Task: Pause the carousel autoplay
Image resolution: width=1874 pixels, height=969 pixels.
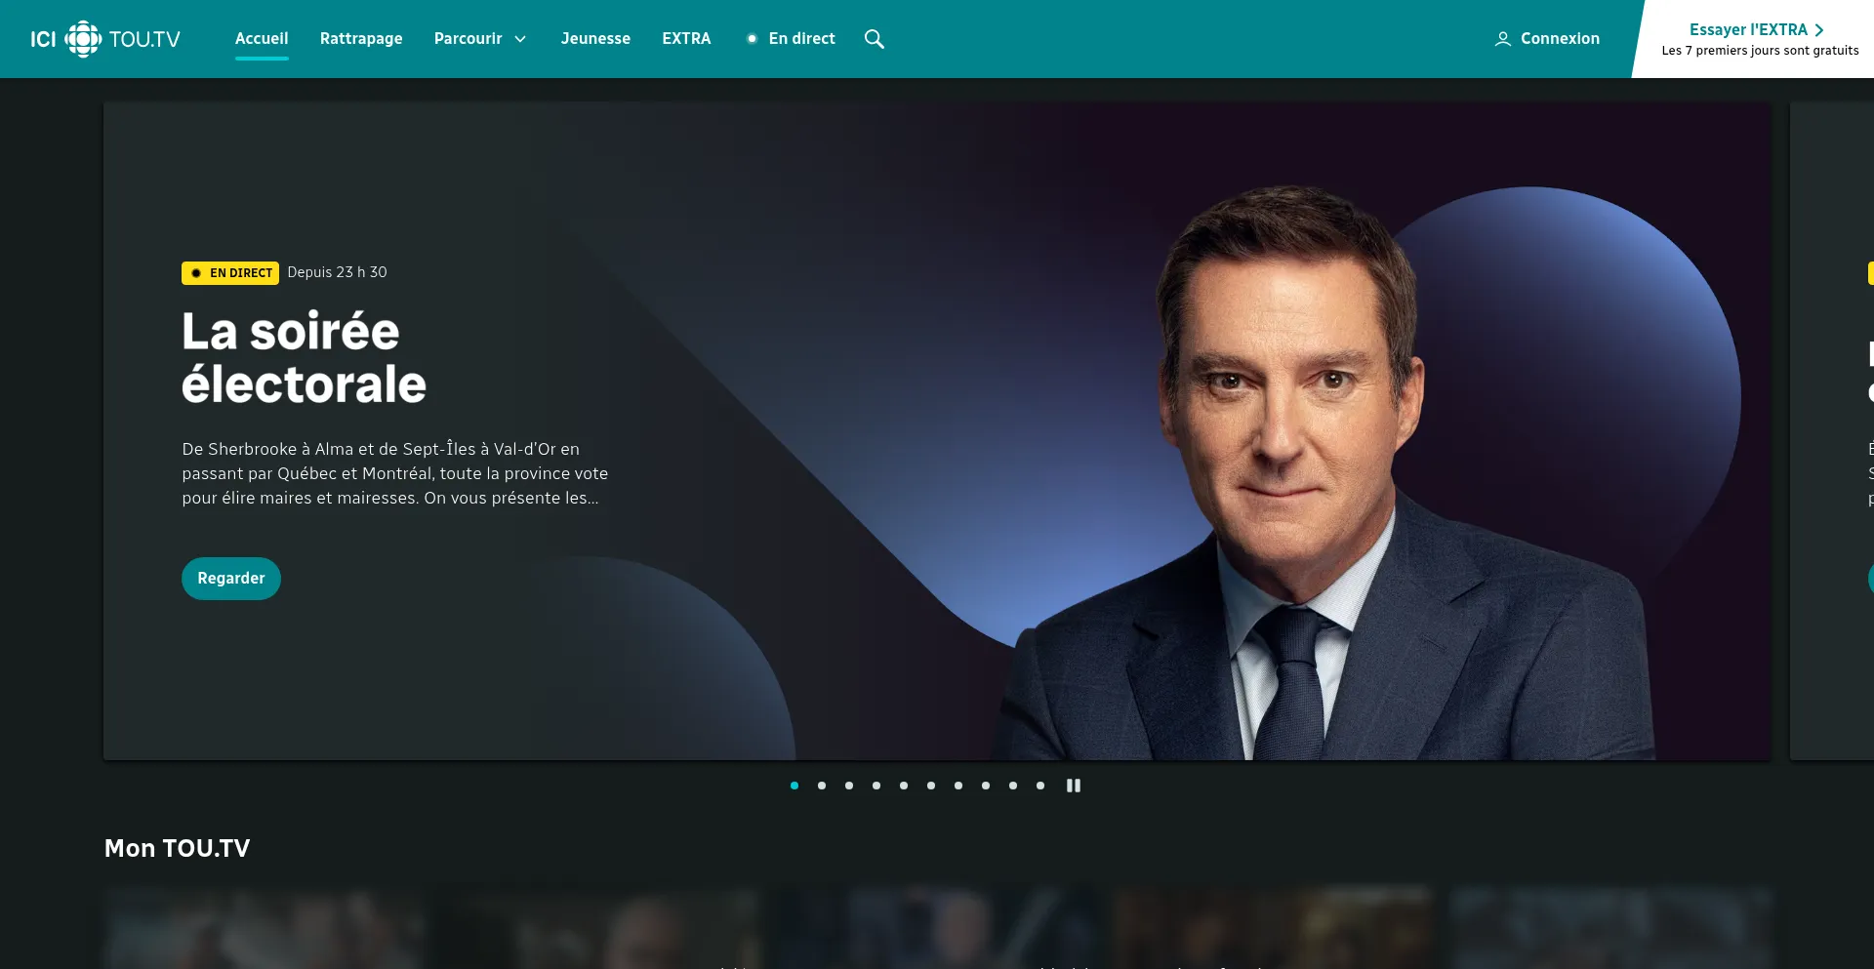Action: (x=1074, y=786)
